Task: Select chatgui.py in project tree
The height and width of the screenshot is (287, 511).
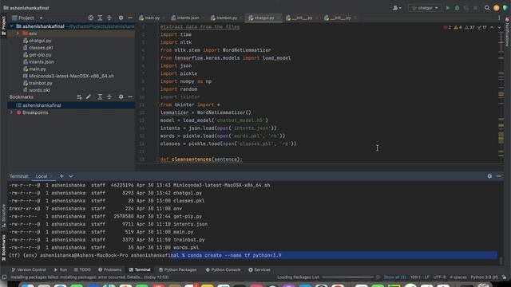Action: 40,41
